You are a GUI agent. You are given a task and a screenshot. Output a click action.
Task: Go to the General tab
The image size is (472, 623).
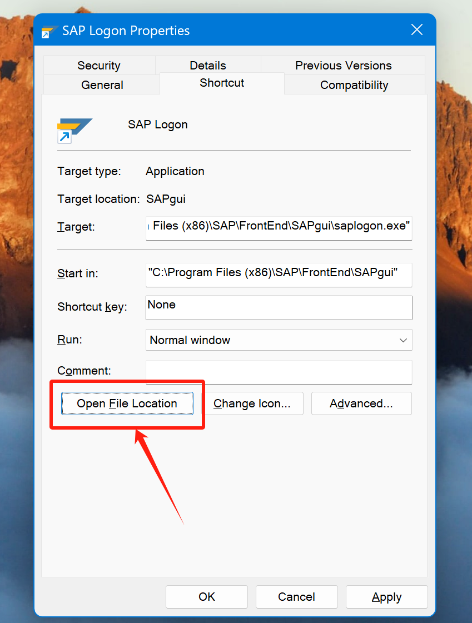pos(102,84)
